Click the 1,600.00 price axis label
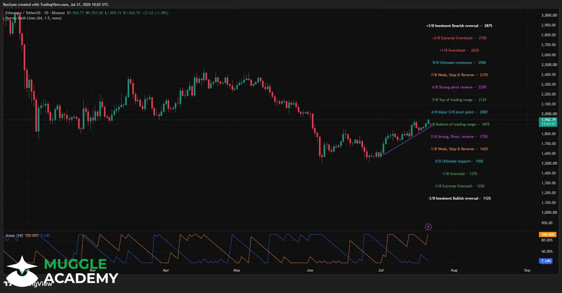 pos(549,153)
